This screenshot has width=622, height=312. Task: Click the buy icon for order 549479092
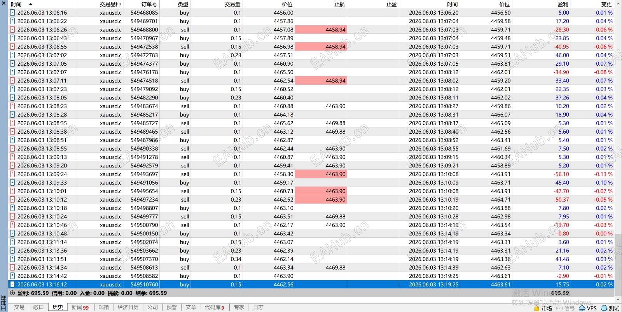(x=12, y=89)
